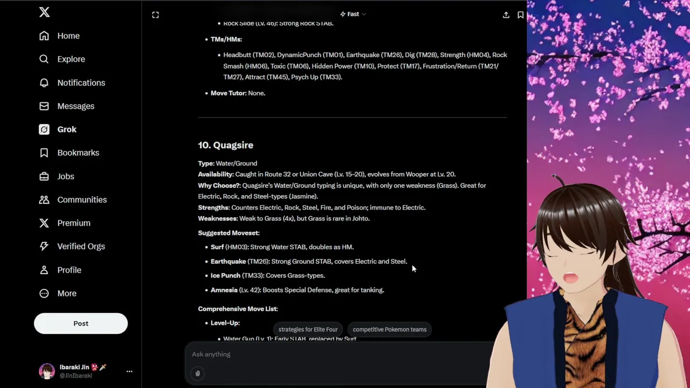Click the Post button
690x388 pixels.
coord(81,323)
